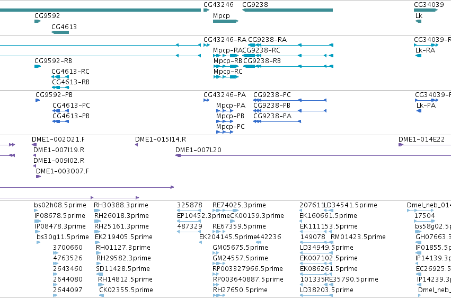Image resolution: width=451 pixels, height=298 pixels.
Task: Click the Mpcp-RB transcript label
Action: 227,61
